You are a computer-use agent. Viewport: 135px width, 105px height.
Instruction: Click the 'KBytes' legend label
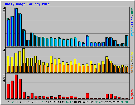132,94
